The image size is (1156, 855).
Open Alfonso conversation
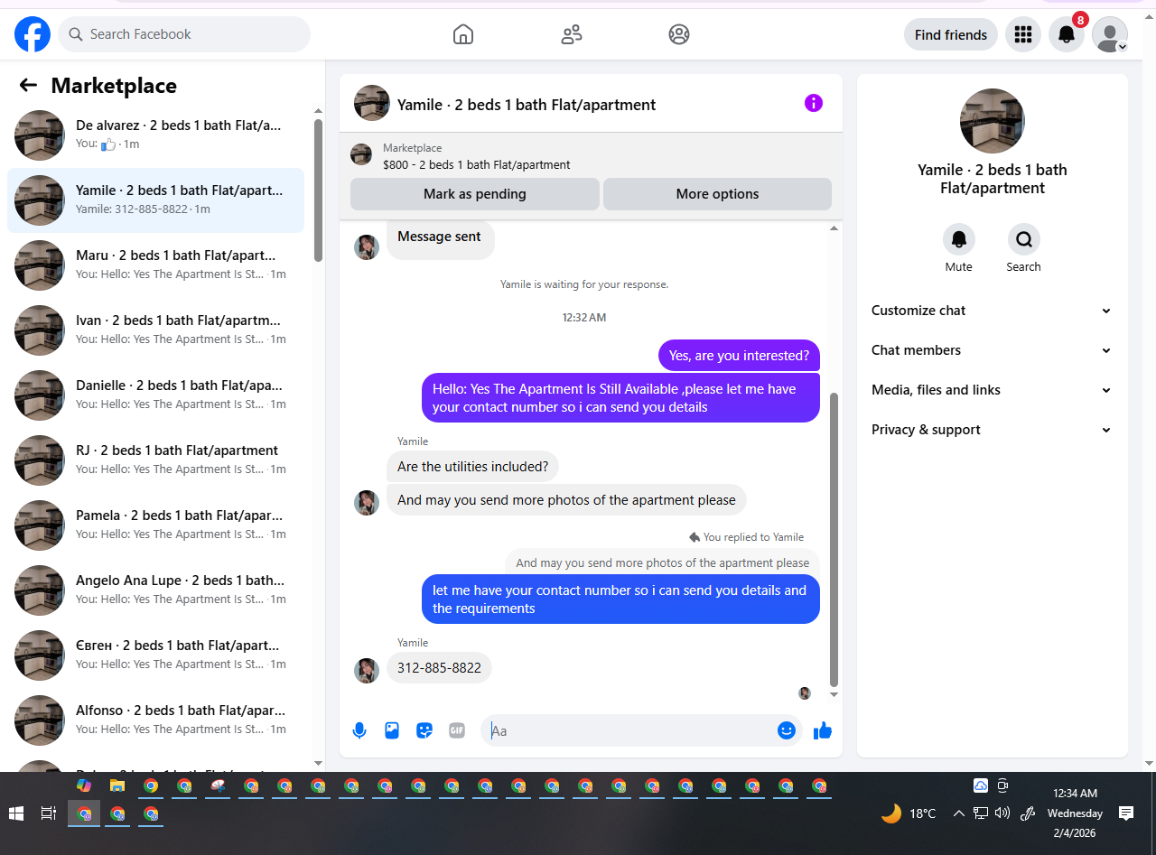(x=155, y=720)
